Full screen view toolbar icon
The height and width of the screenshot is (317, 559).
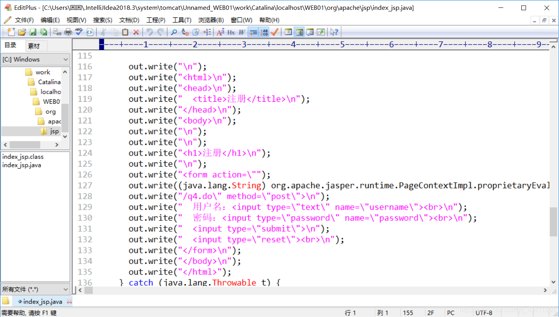click(321, 32)
